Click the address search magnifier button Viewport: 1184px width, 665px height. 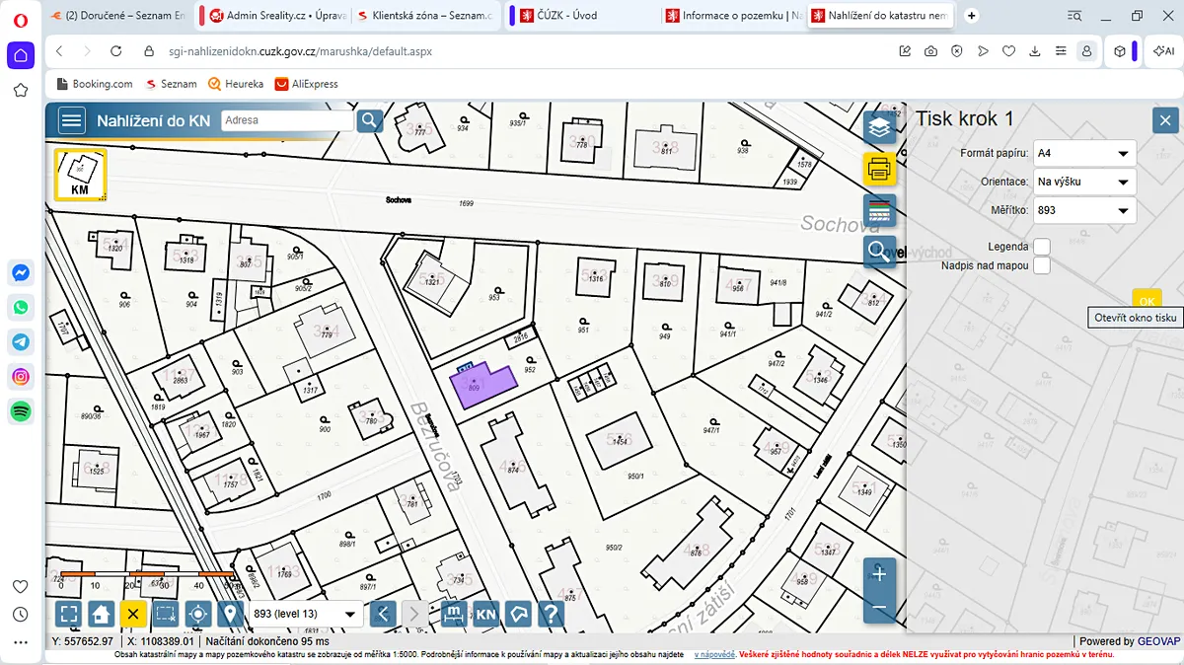click(370, 120)
